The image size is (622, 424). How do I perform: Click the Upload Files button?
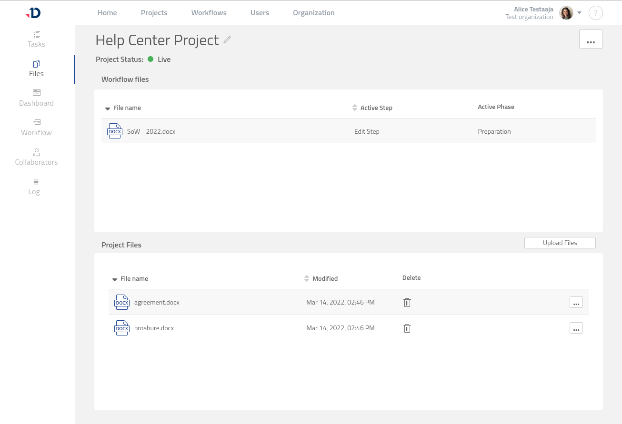(560, 243)
